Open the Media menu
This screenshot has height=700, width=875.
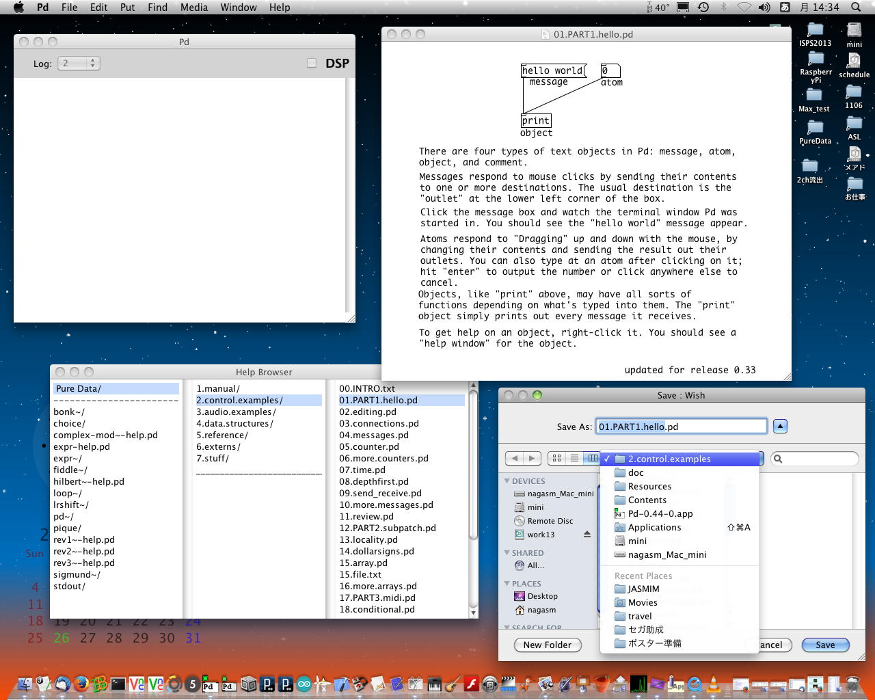193,7
